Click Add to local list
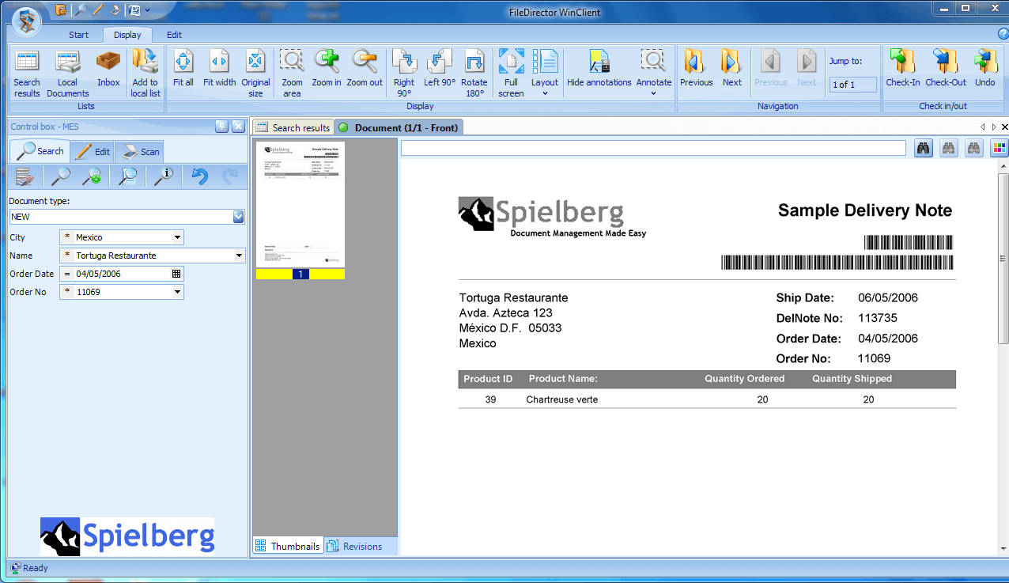 [x=145, y=73]
